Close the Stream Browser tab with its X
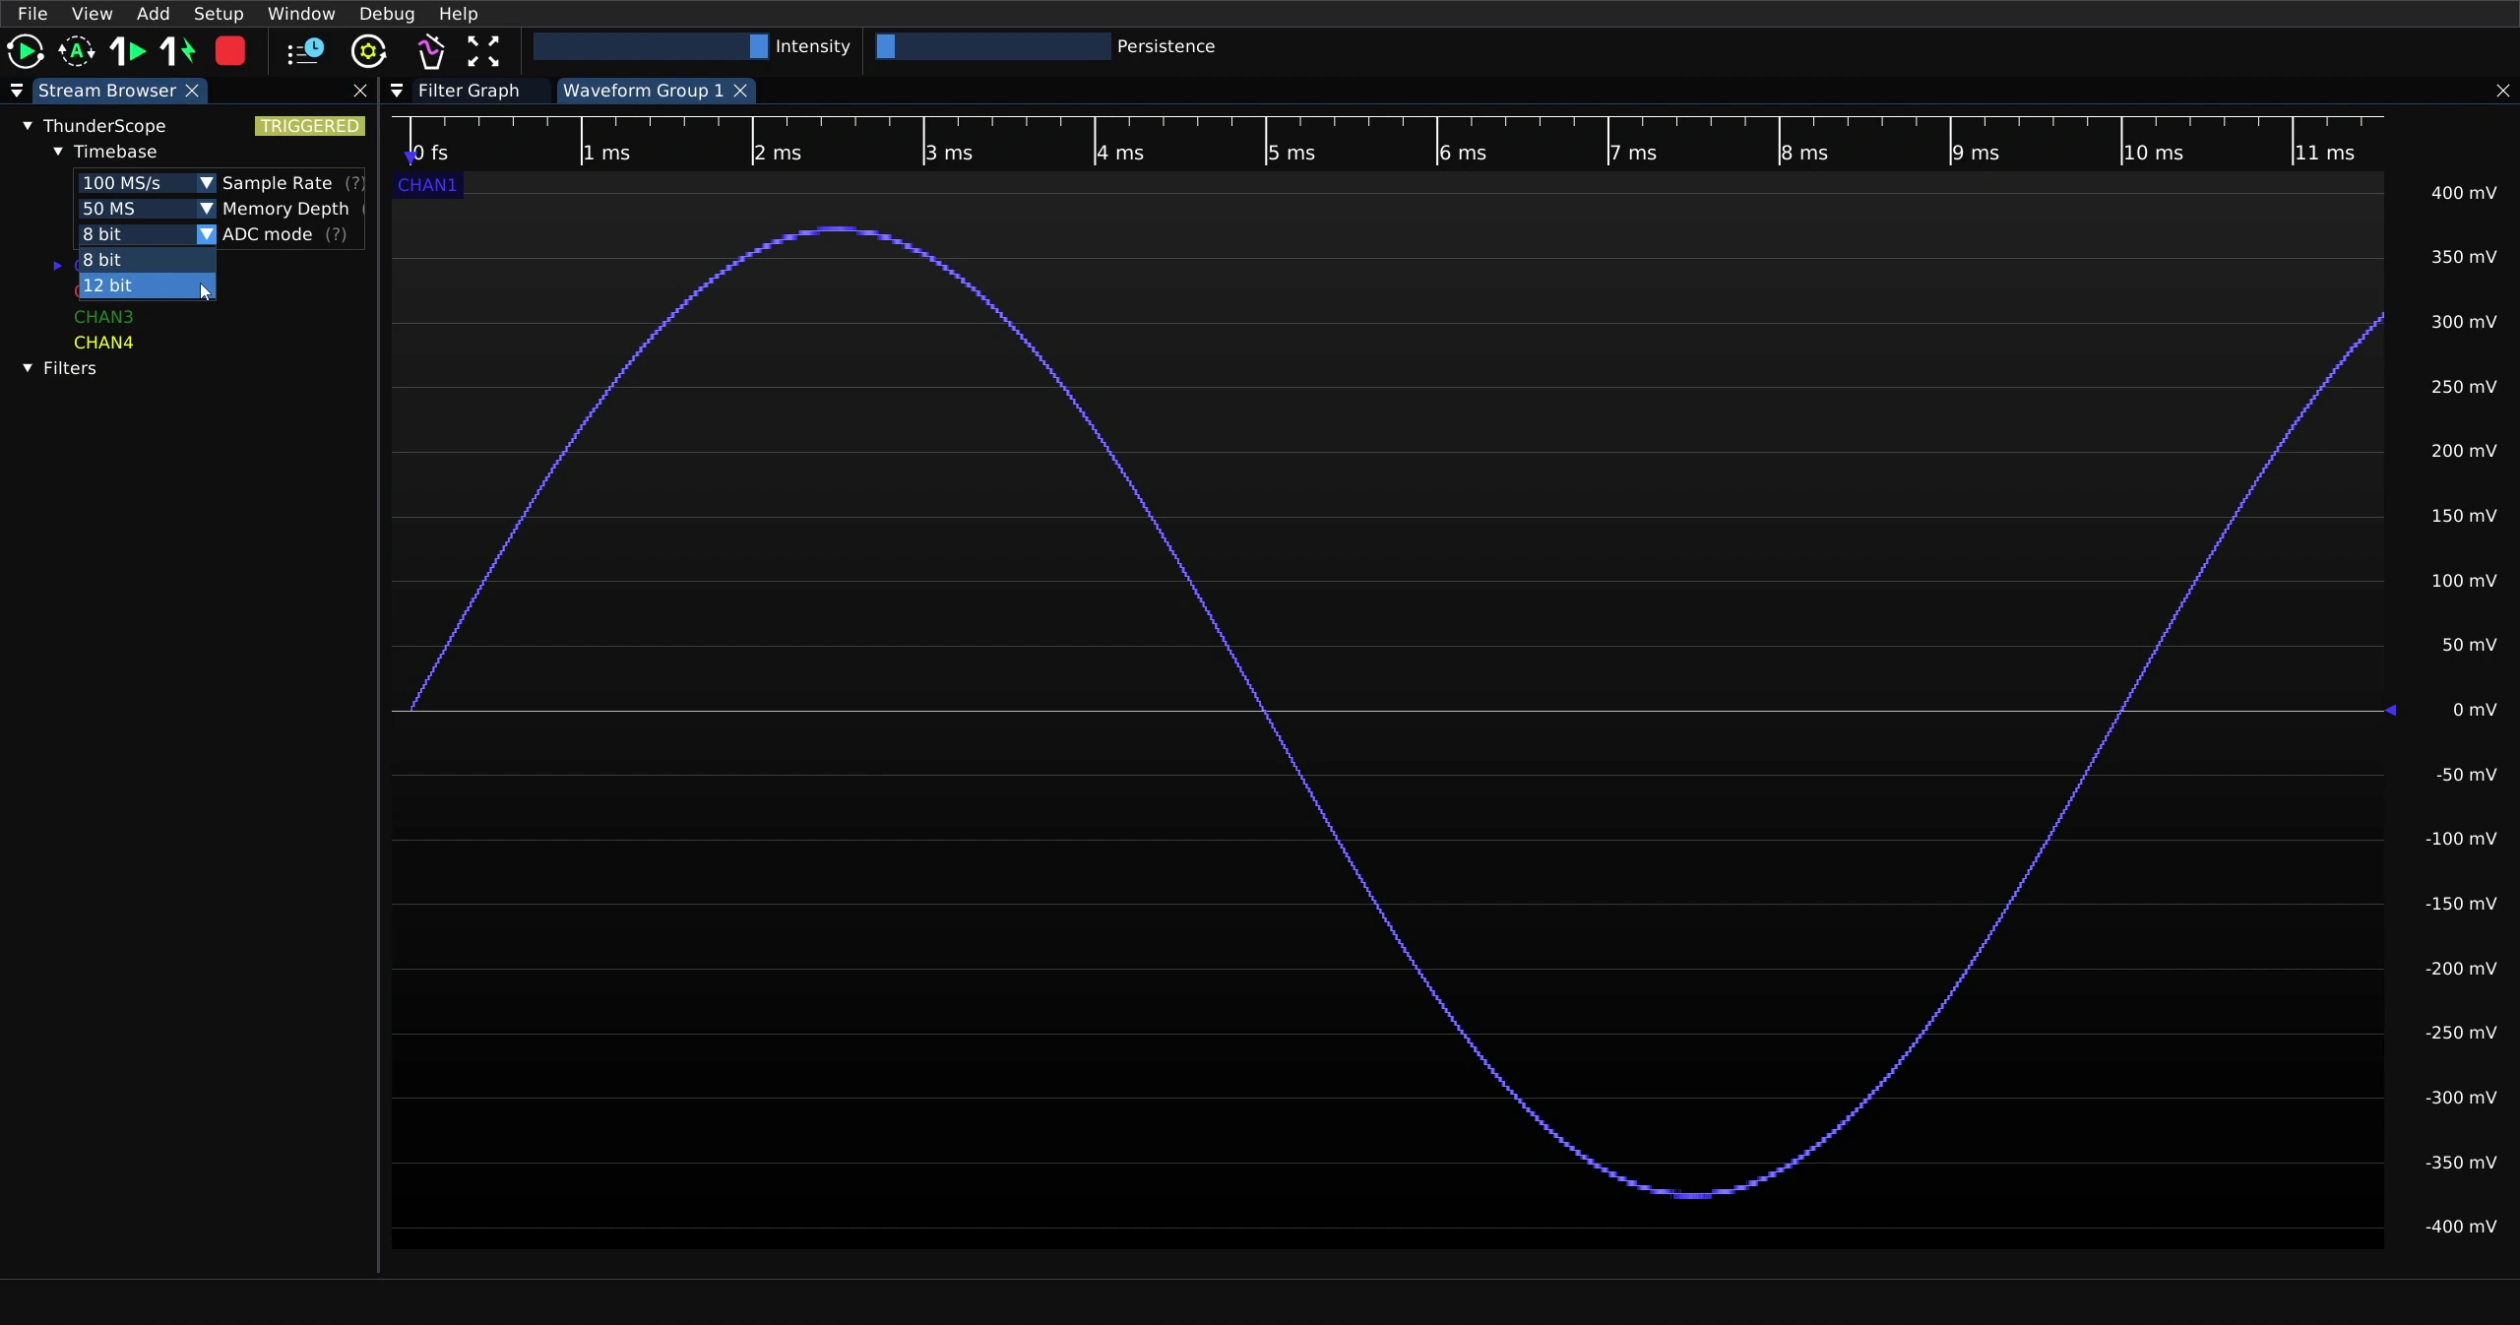2520x1325 pixels. (x=193, y=91)
